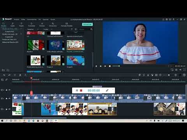Image resolution: width=187 pixels, height=140 pixels.
Task: Click the media search field
Action: pos(85,29)
